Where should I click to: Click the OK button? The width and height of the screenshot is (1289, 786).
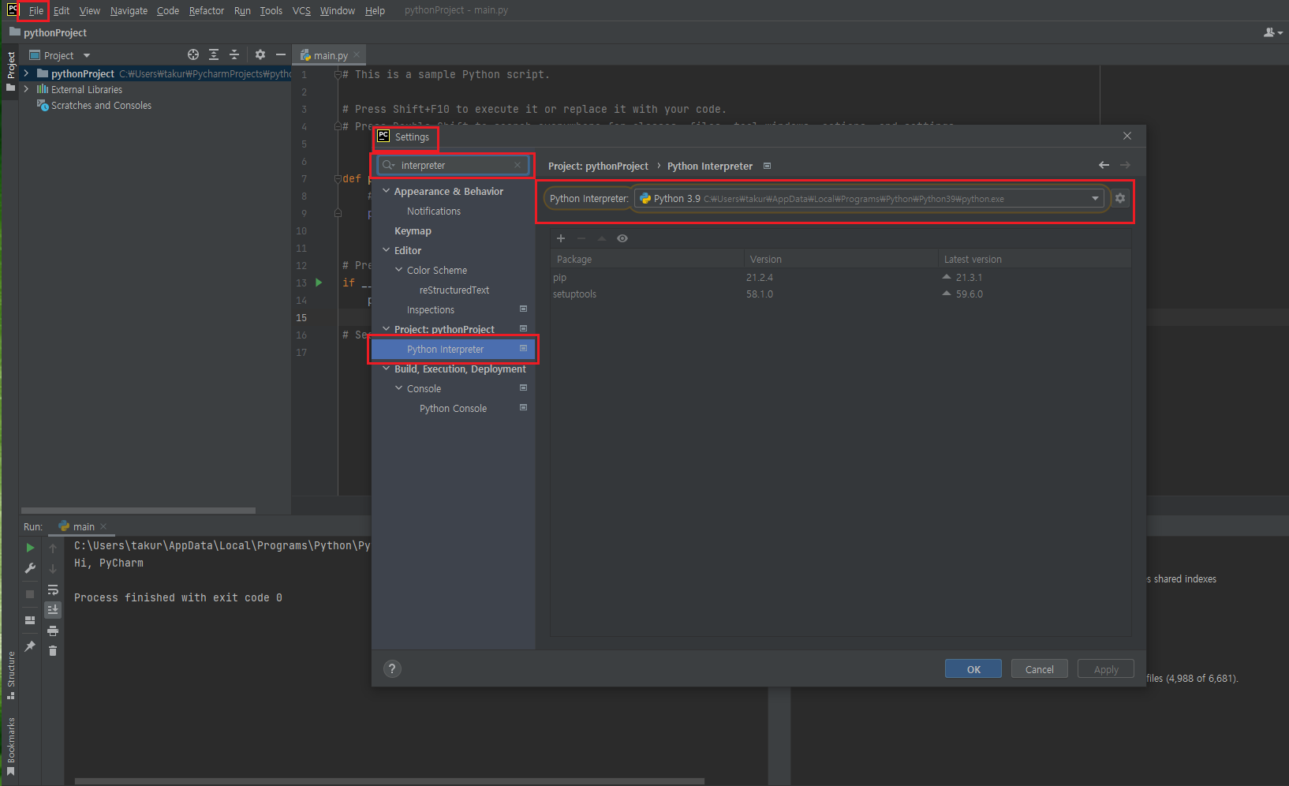[973, 668]
